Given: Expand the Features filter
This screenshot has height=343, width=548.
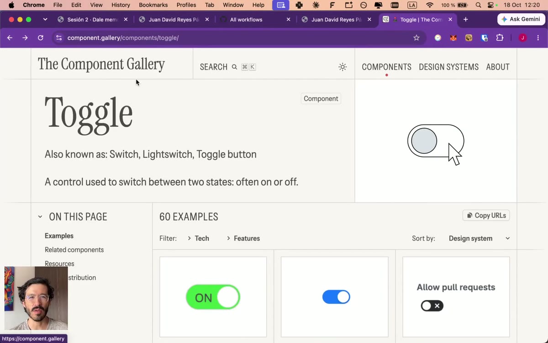Looking at the screenshot, I should [243, 238].
